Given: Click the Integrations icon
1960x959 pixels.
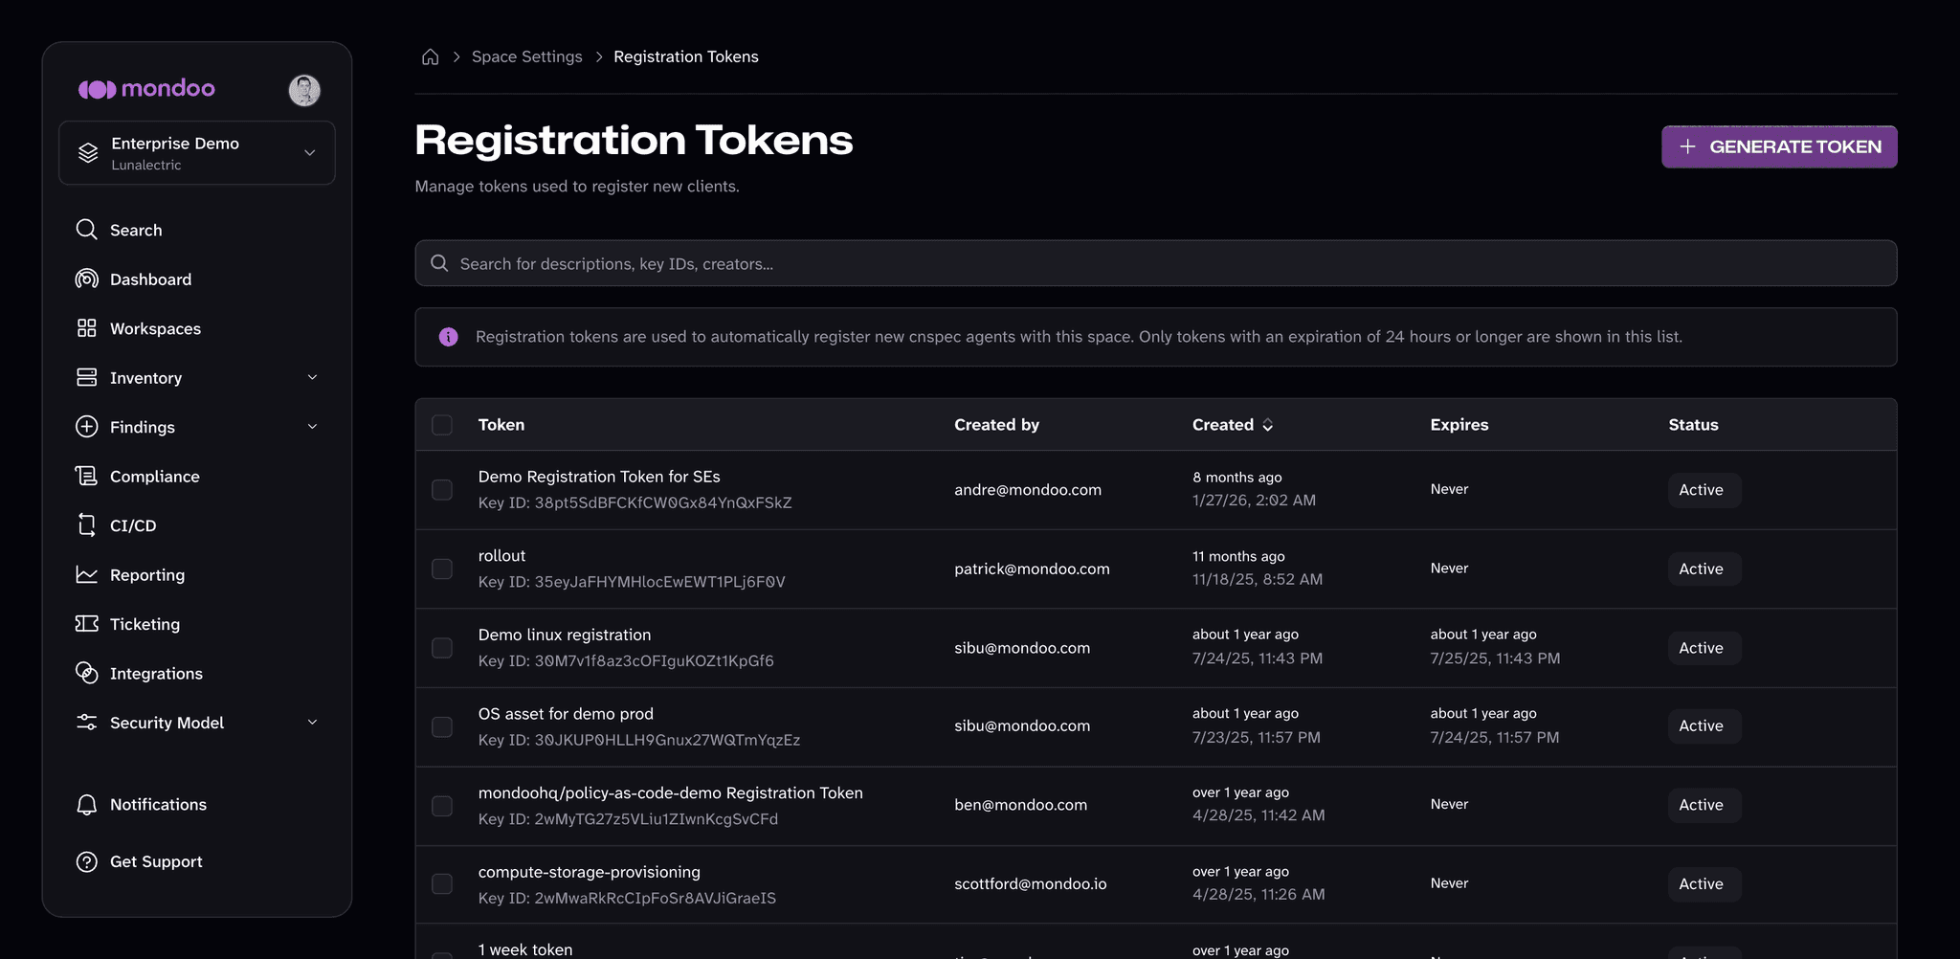Looking at the screenshot, I should pyautogui.click(x=86, y=673).
